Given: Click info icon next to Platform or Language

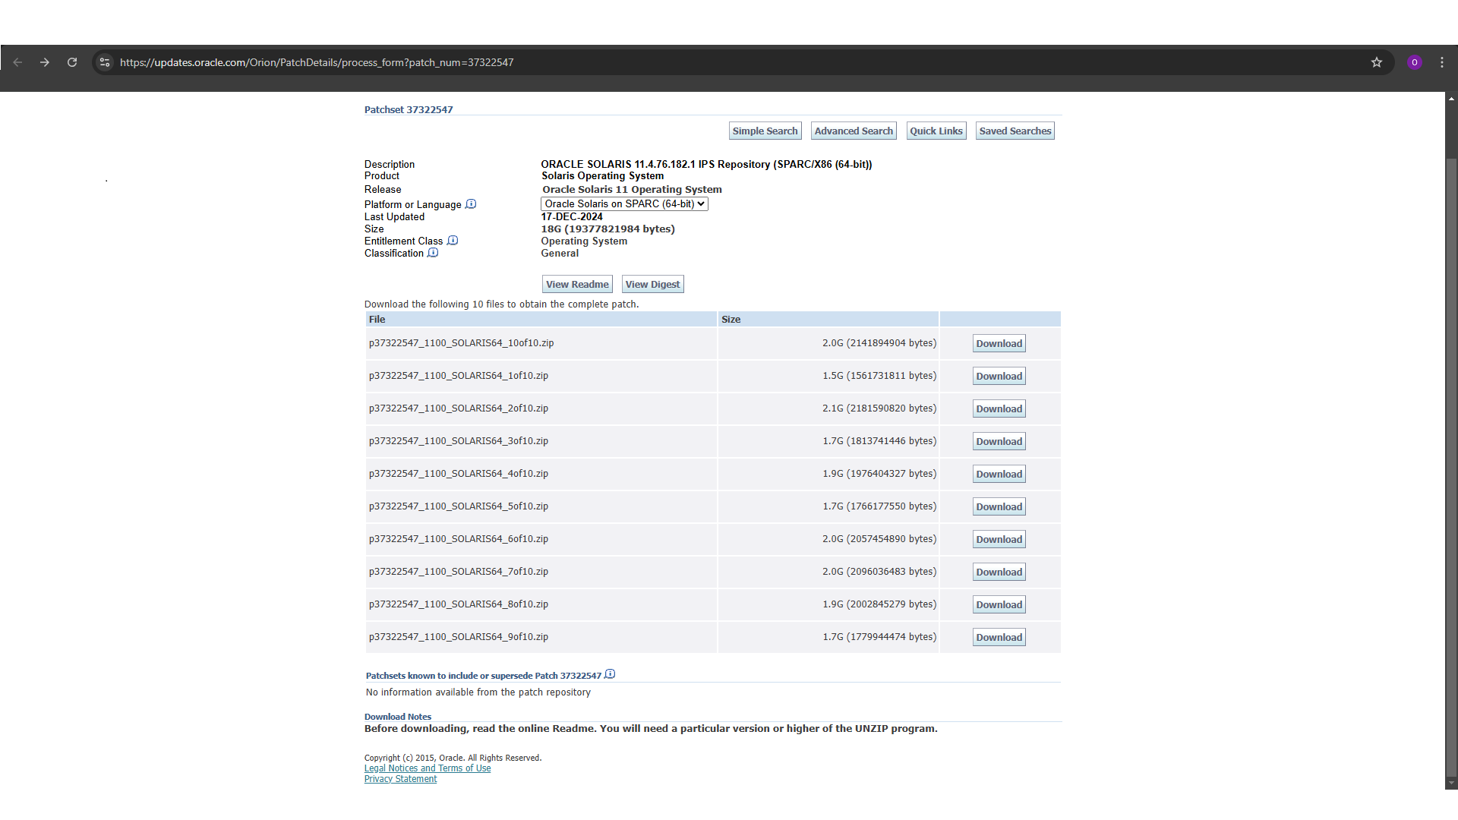Looking at the screenshot, I should (x=471, y=204).
